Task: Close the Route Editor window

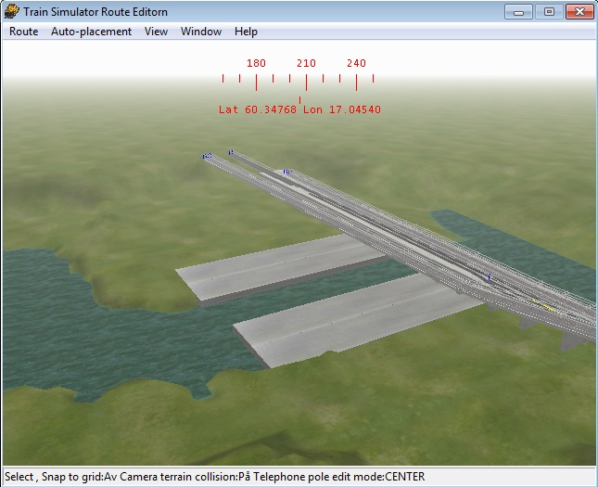Action: point(577,11)
